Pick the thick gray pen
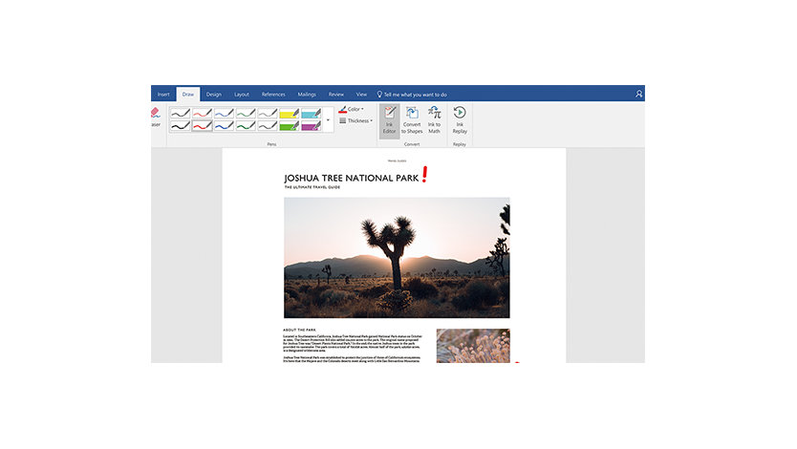 (268, 125)
